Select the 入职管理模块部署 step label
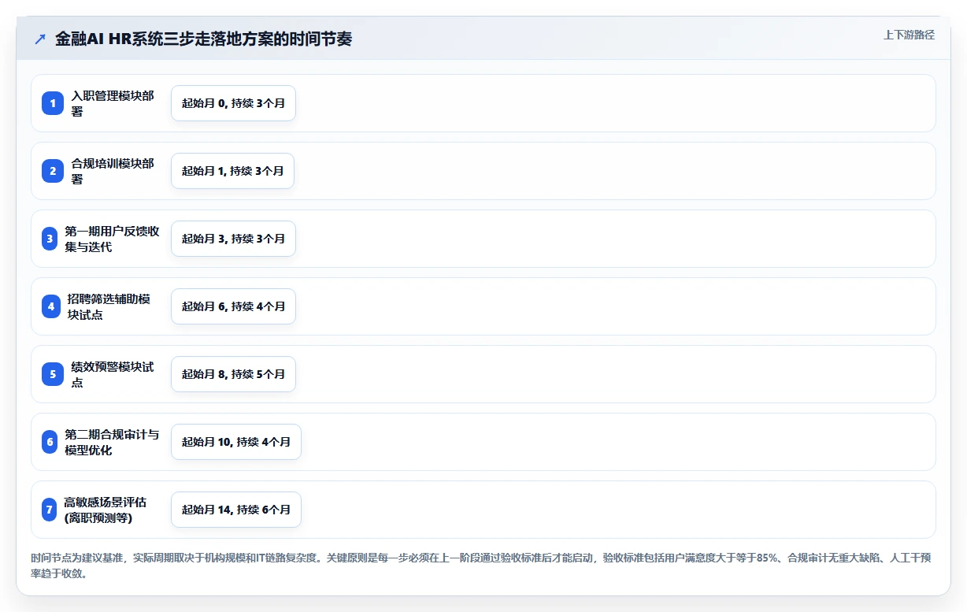Screen dimensions: 967x612 point(113,103)
